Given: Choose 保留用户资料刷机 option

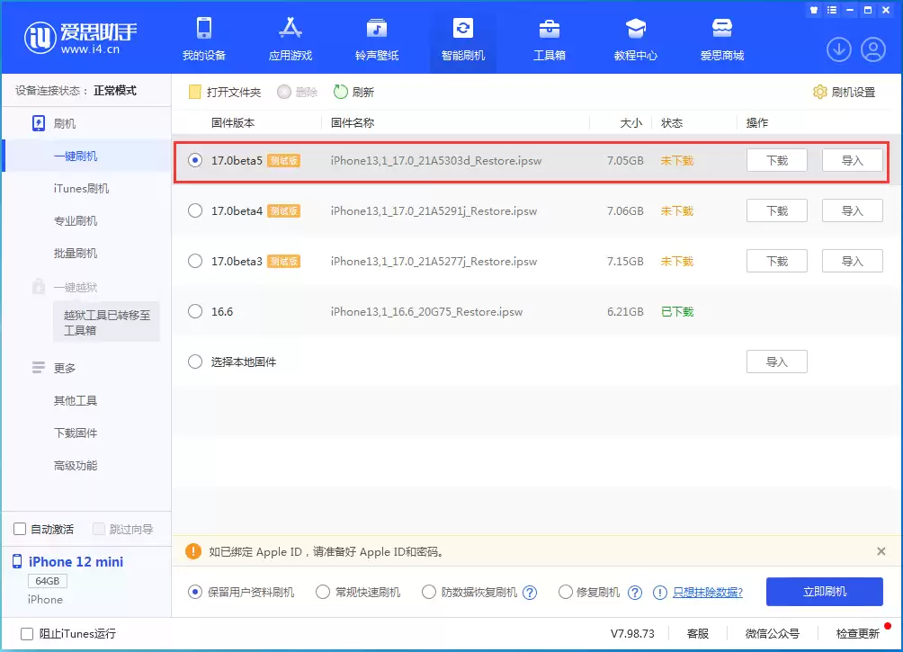Looking at the screenshot, I should point(195,592).
